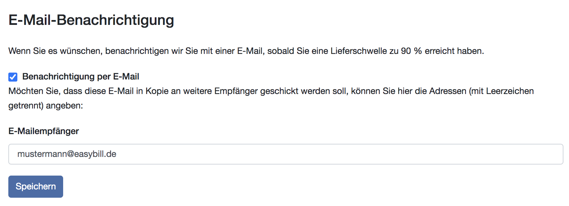This screenshot has width=569, height=206.
Task: Click the 'getrennt) angeben:' text line
Action: [46, 106]
